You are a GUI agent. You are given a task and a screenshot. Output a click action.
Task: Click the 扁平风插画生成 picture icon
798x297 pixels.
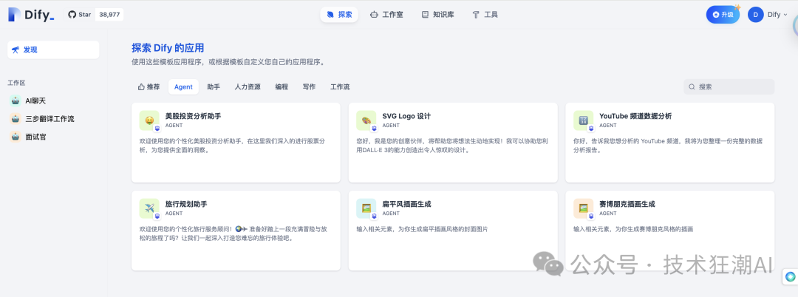coord(366,208)
